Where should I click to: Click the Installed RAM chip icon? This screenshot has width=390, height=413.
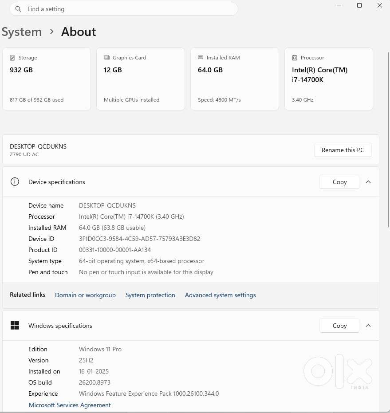tap(201, 57)
